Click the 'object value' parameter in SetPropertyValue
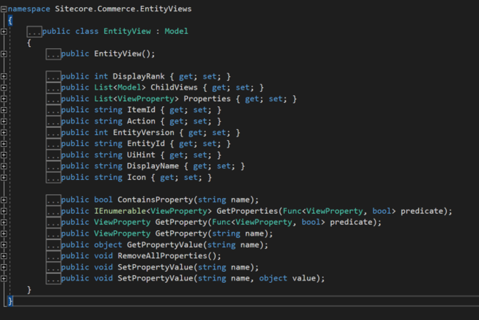The image size is (479, 320). (x=288, y=278)
